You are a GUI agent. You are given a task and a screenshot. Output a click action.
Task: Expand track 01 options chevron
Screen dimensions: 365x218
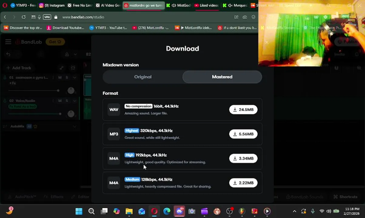coord(74,78)
